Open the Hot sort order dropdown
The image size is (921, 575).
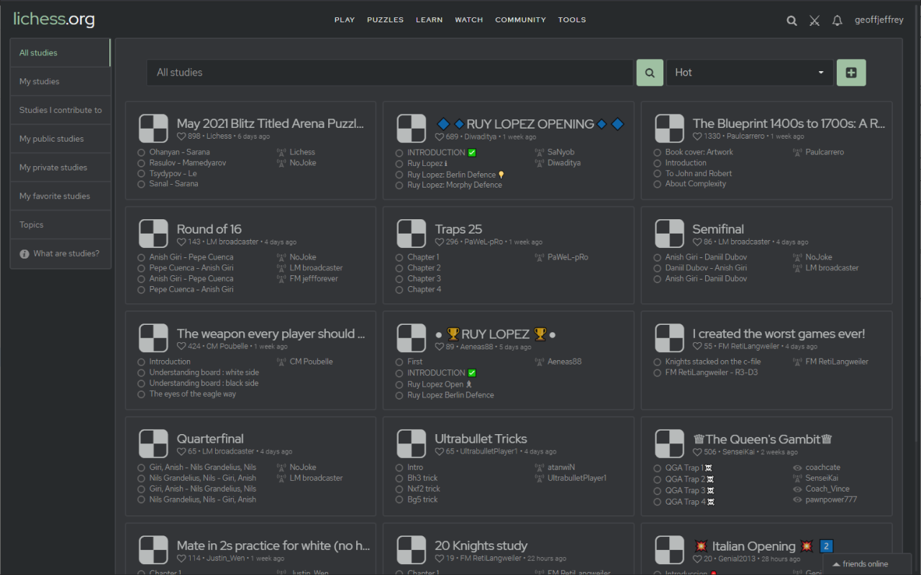click(750, 73)
